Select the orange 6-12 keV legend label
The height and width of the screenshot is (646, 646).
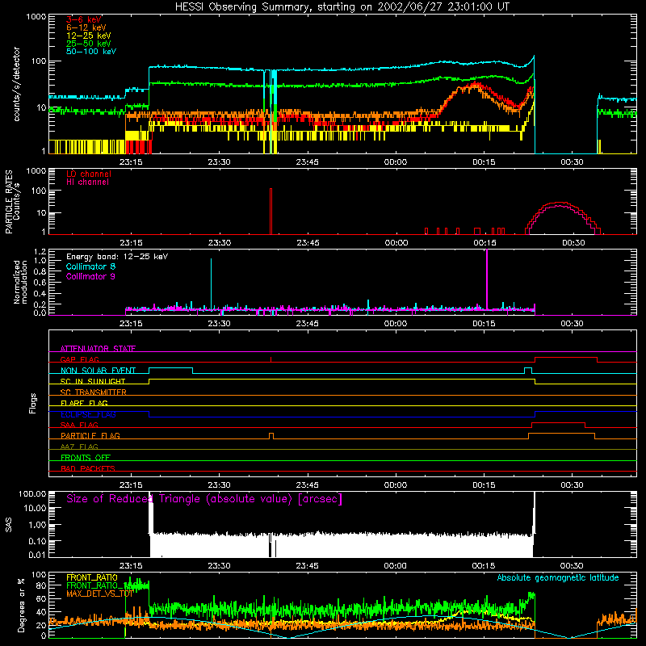pos(86,27)
